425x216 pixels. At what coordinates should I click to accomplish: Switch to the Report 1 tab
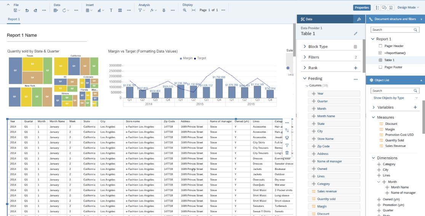14,19
